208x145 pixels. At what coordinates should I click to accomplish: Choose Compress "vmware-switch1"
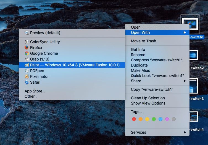click(x=157, y=60)
